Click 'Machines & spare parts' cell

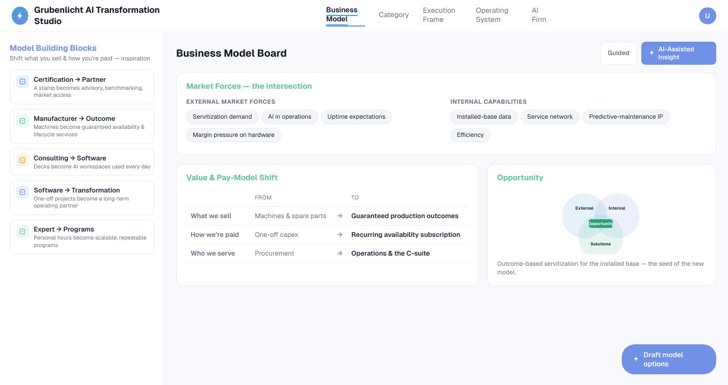click(291, 216)
